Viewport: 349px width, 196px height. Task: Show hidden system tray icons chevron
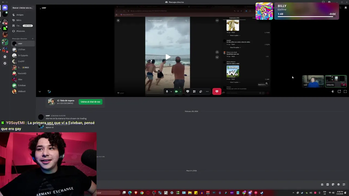click(293, 193)
